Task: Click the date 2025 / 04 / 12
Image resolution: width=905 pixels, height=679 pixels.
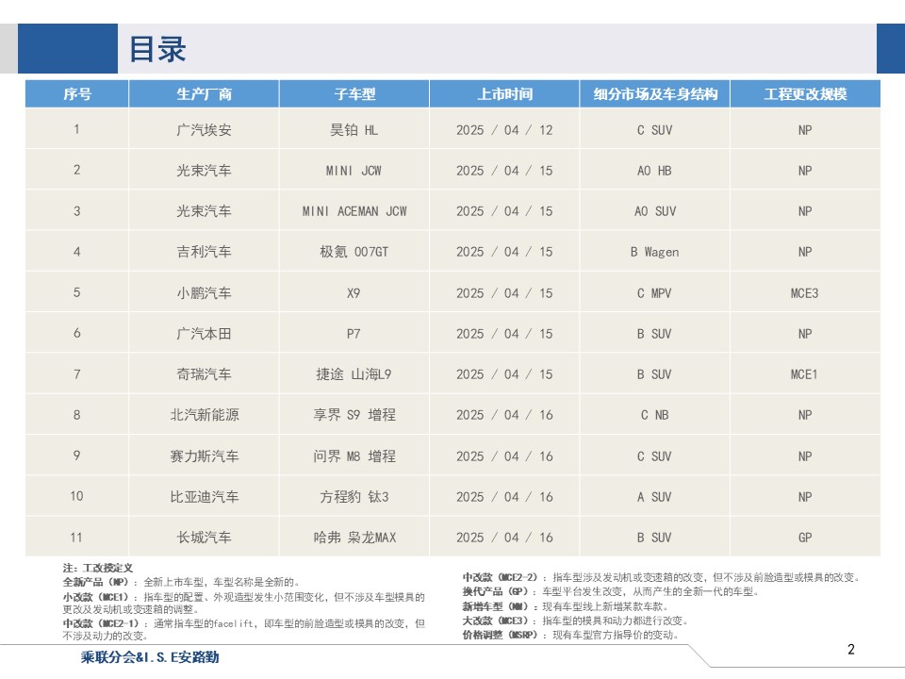Action: [504, 130]
